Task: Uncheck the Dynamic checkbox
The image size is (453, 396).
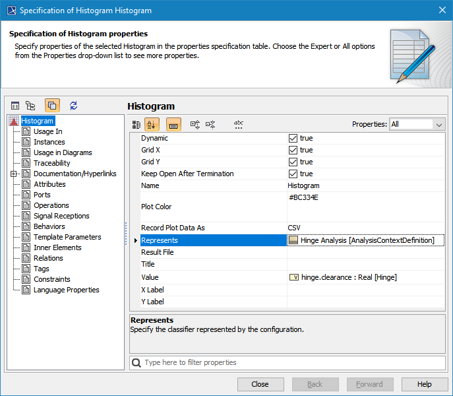Action: pos(293,139)
